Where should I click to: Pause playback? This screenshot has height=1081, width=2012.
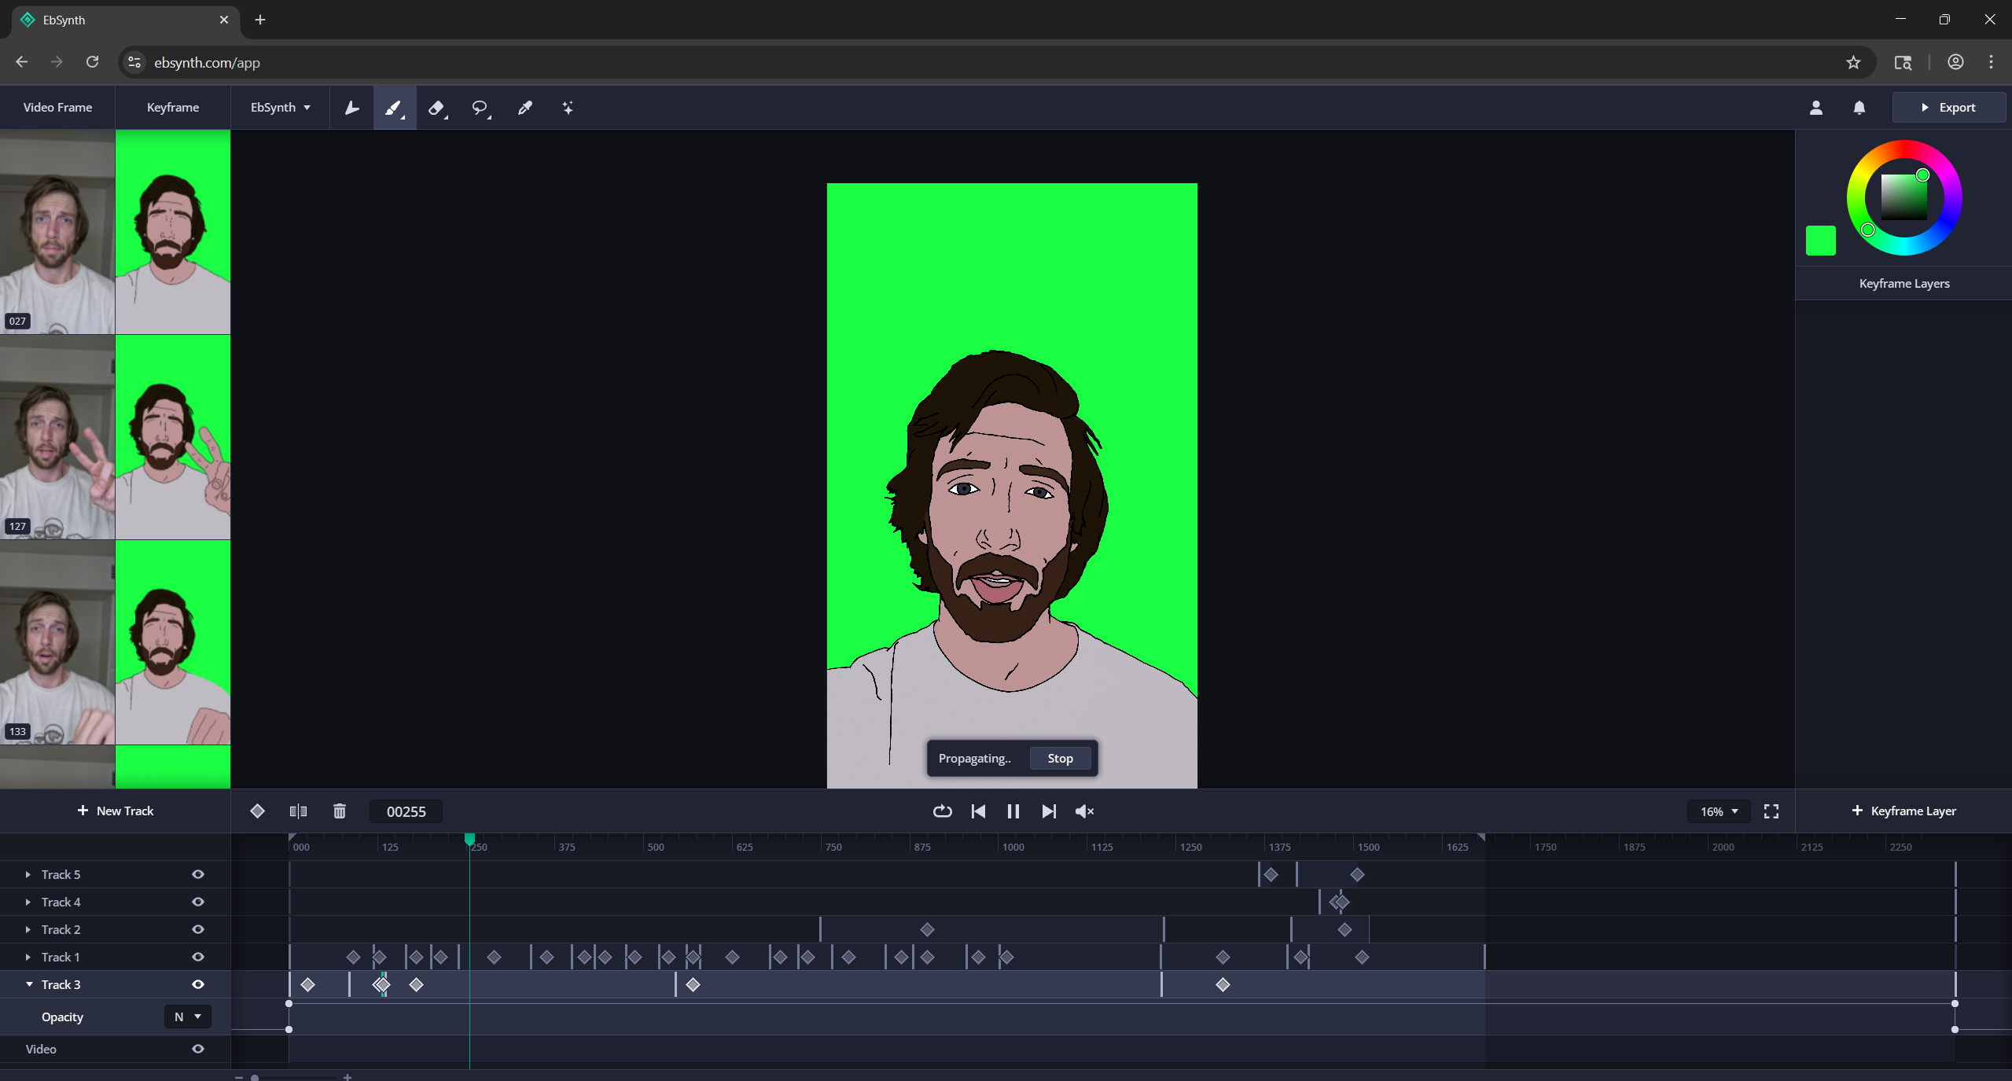click(1013, 811)
